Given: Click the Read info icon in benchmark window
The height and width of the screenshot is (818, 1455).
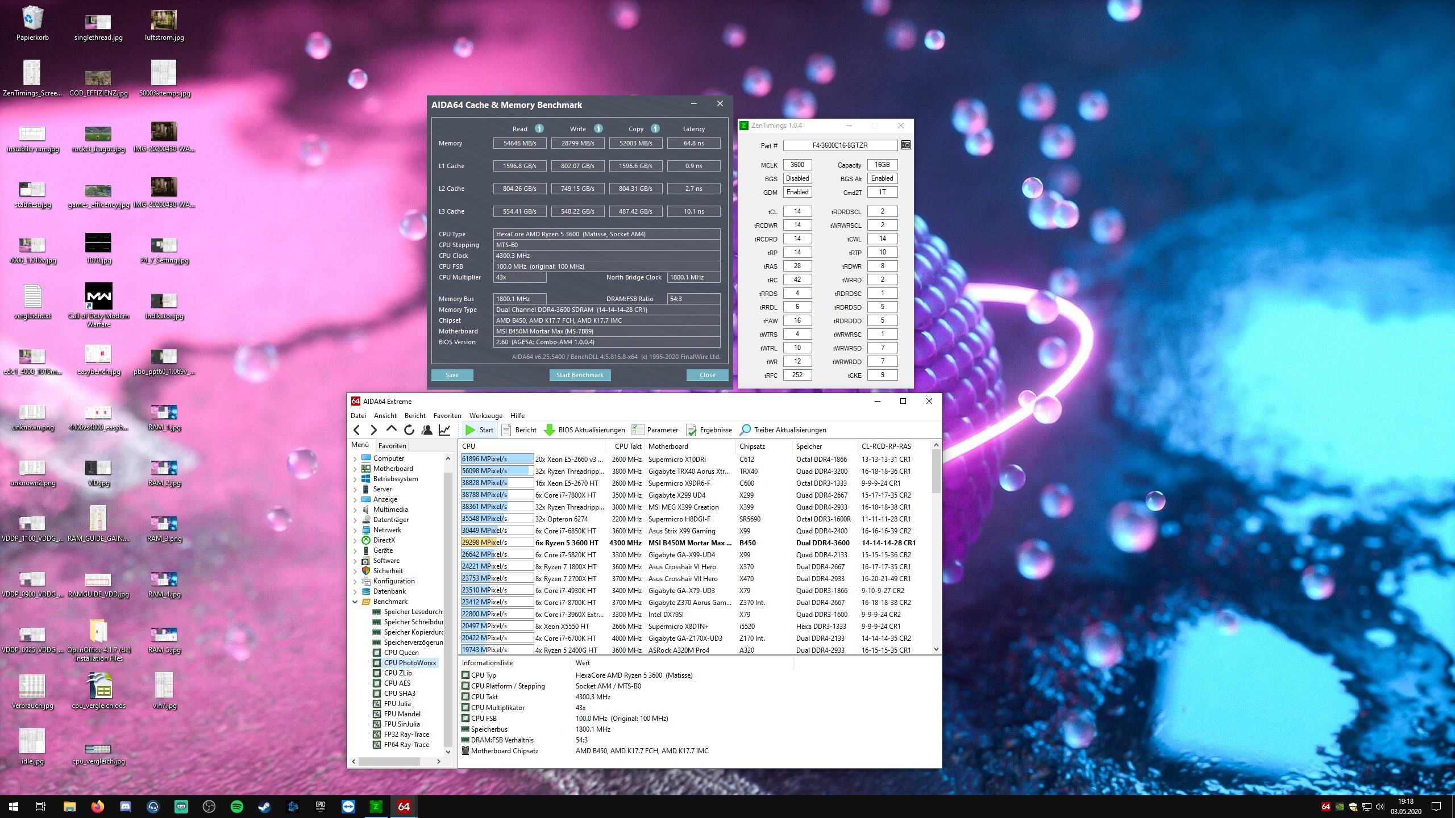Looking at the screenshot, I should pos(539,128).
